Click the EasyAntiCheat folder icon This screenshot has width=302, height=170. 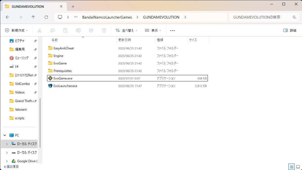[50, 48]
